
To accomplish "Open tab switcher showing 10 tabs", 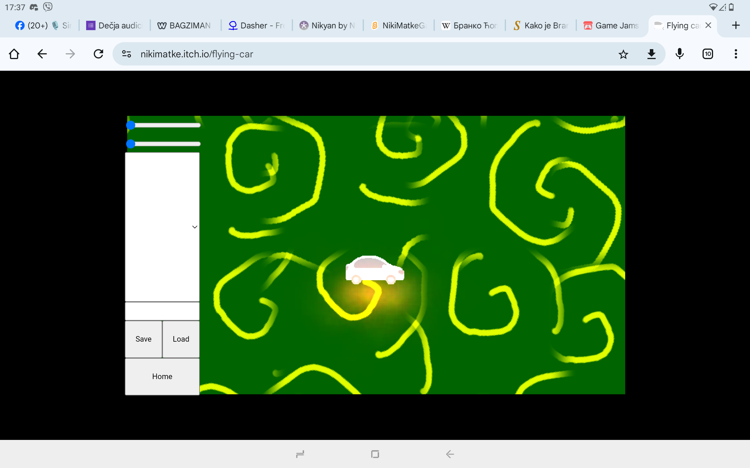I will coord(708,54).
